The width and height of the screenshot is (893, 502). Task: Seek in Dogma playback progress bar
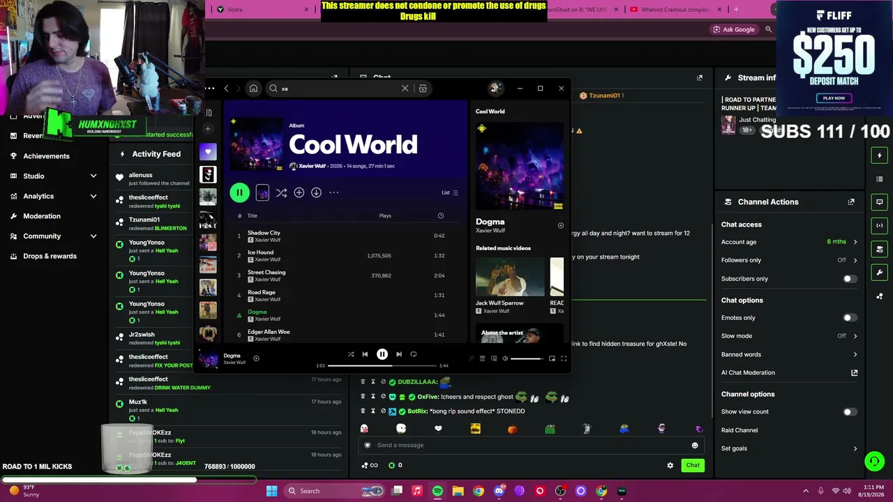click(x=381, y=365)
